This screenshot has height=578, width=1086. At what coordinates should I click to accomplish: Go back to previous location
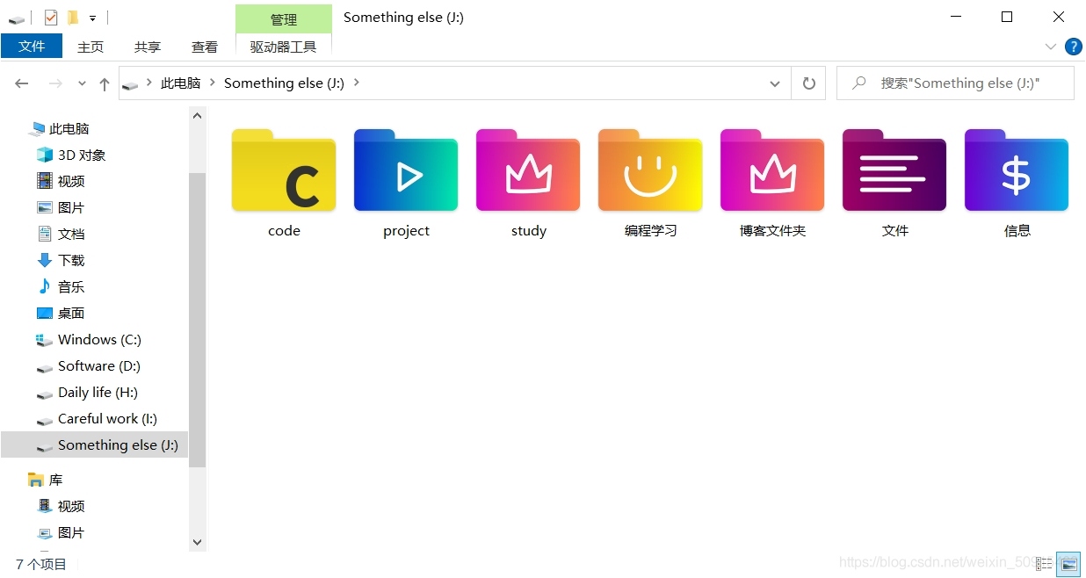click(22, 83)
